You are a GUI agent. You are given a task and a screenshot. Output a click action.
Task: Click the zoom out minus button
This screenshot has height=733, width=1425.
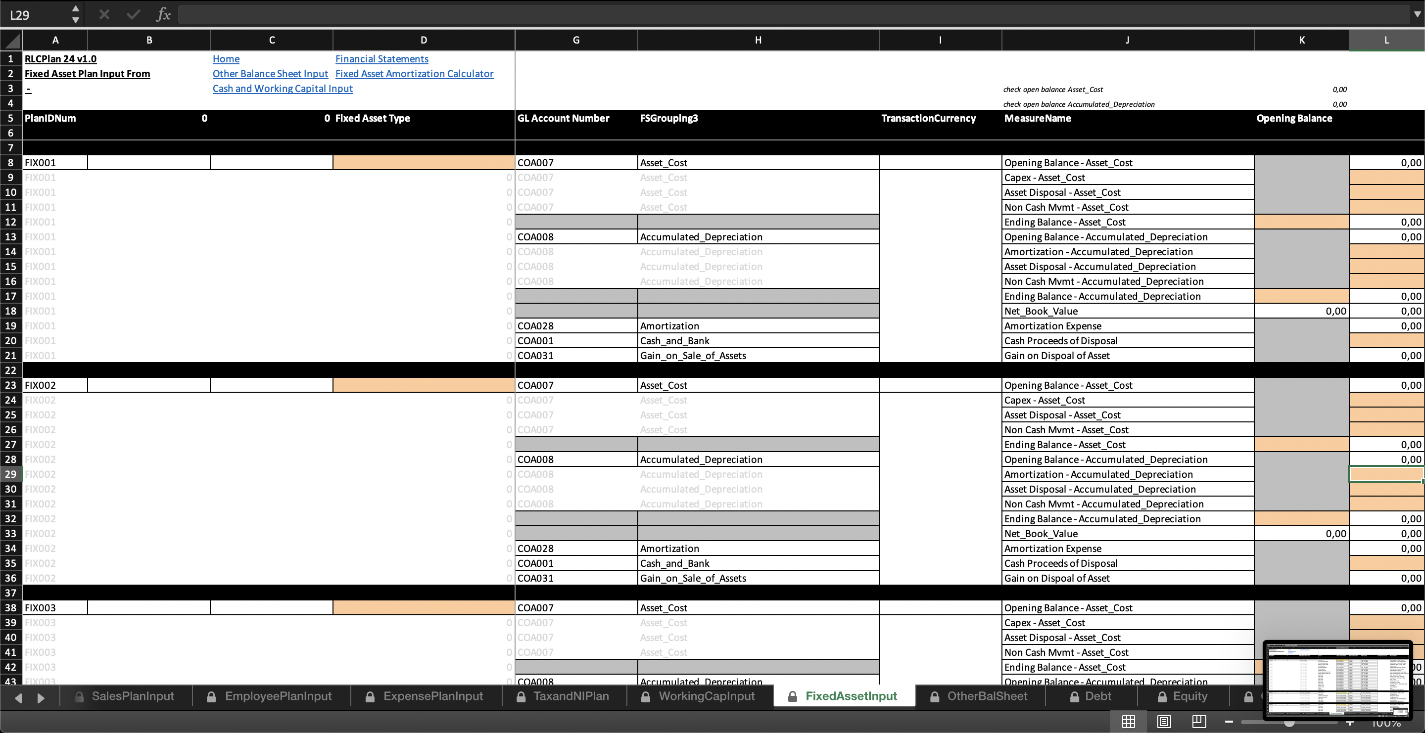click(1229, 722)
